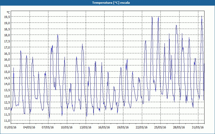Click the 01/05/16 date label
The width and height of the screenshot is (215, 134).
(10, 127)
